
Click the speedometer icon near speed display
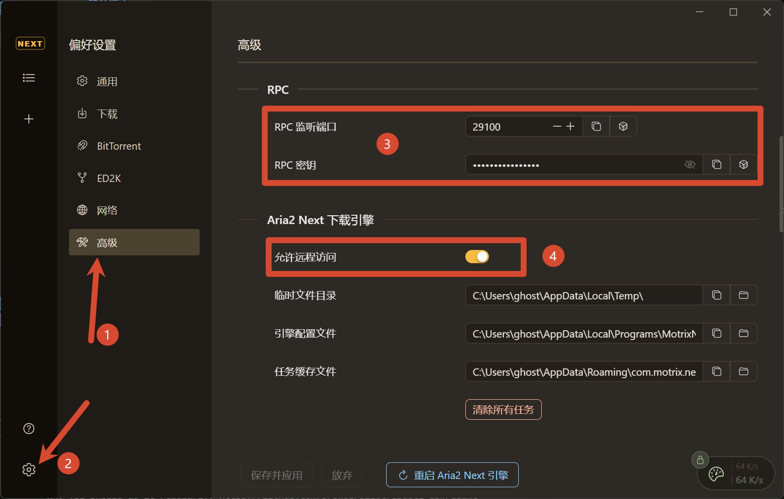coord(716,474)
